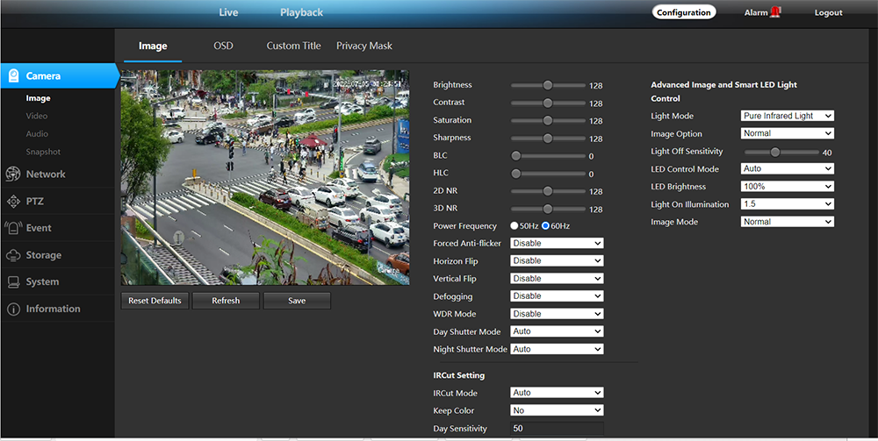878x441 pixels.
Task: Click the System monitor icon
Action: pos(13,282)
